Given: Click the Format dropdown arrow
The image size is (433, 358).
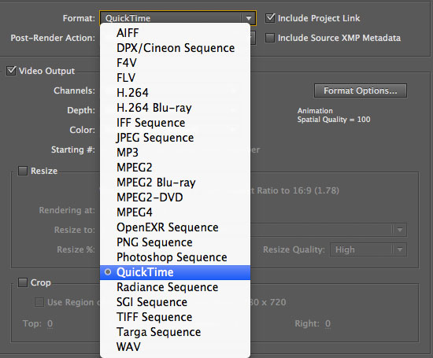Looking at the screenshot, I should (249, 18).
